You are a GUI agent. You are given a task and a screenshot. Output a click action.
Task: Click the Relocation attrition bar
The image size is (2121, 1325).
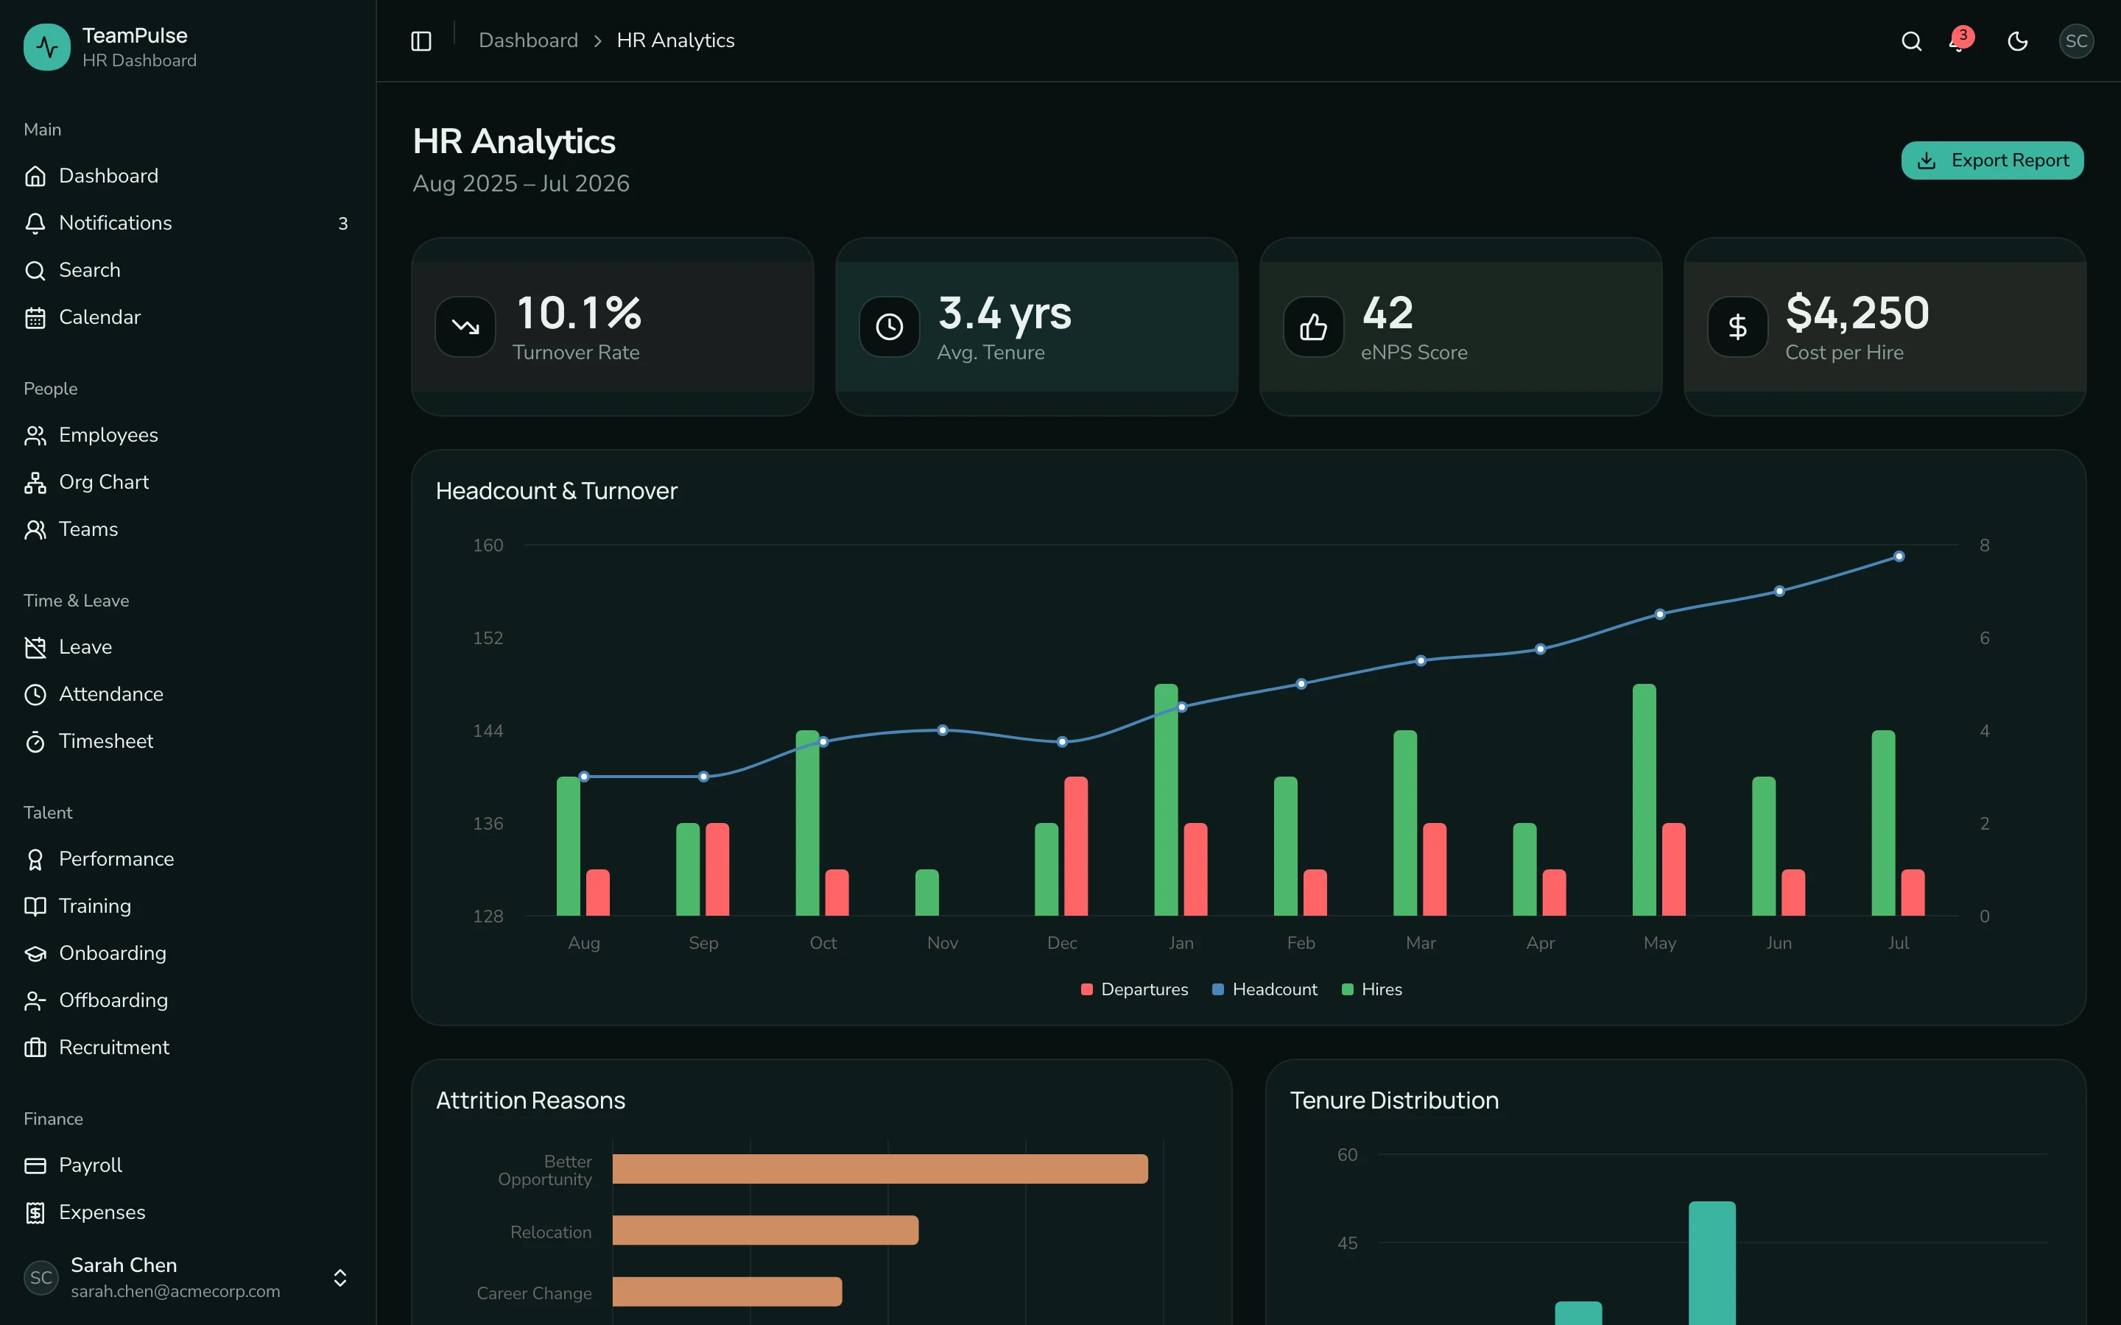(765, 1230)
